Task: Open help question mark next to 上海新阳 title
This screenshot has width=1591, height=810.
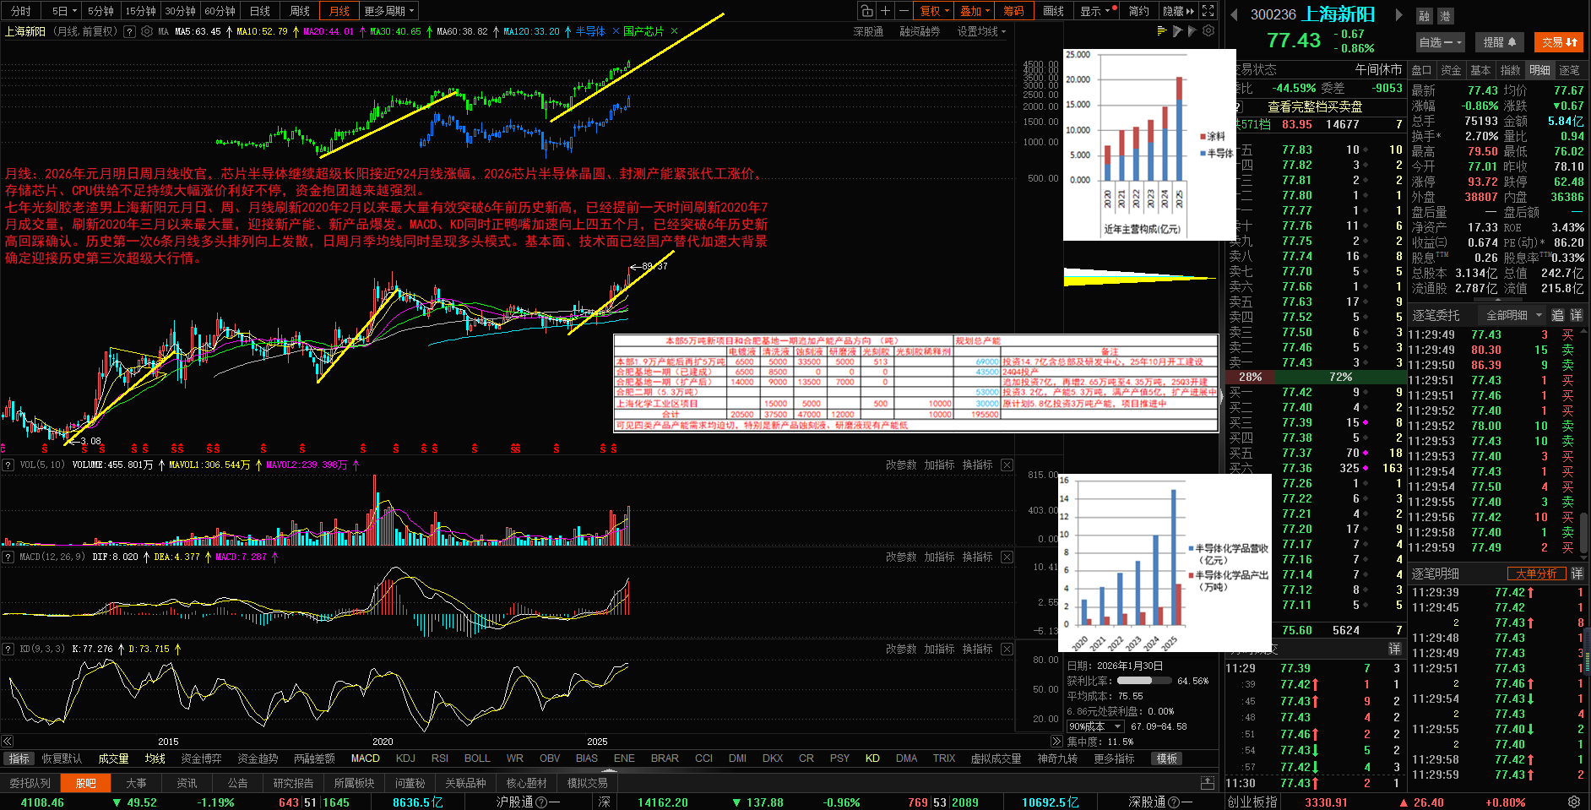Action: pyautogui.click(x=129, y=31)
